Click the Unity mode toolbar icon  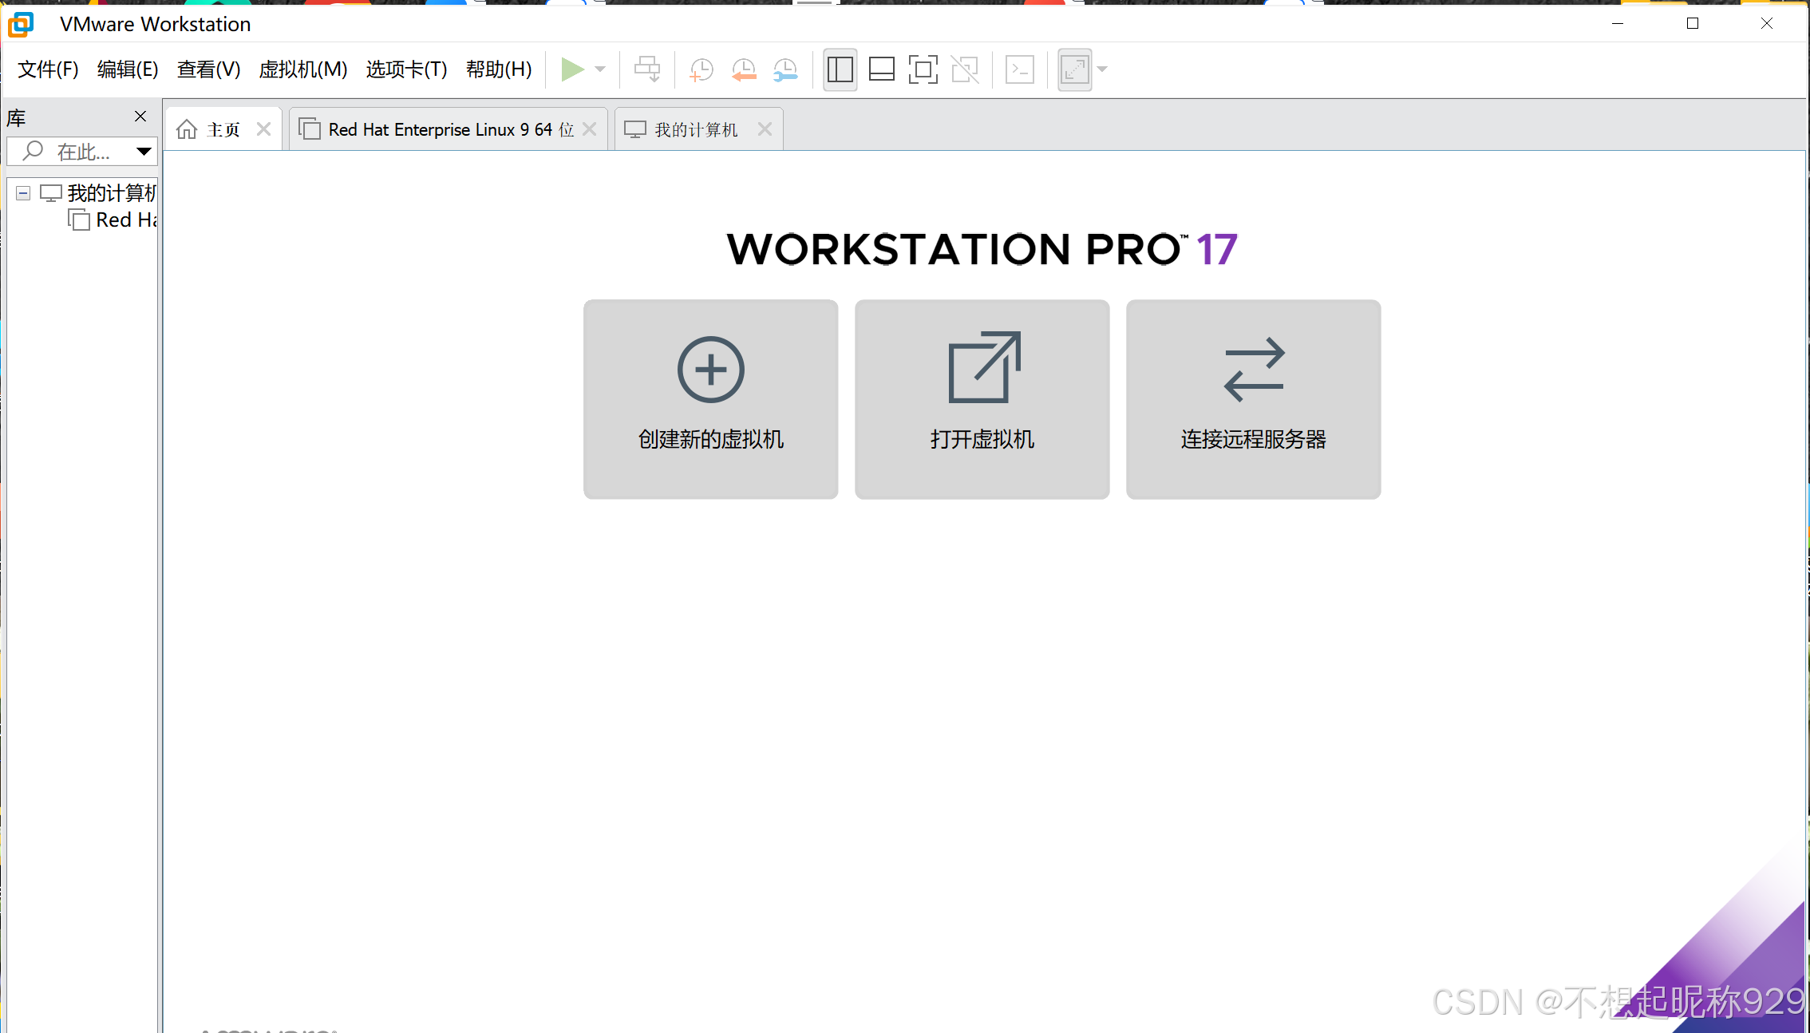tap(965, 69)
